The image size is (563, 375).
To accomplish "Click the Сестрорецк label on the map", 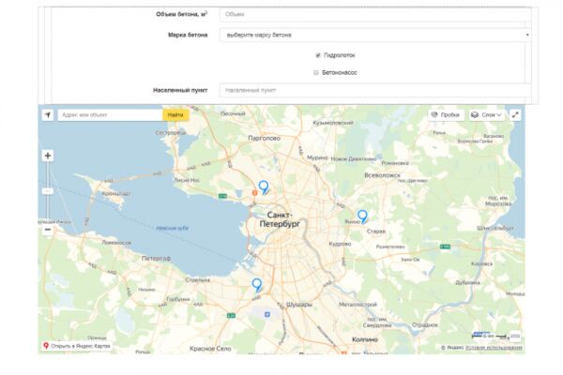I will tap(171, 132).
